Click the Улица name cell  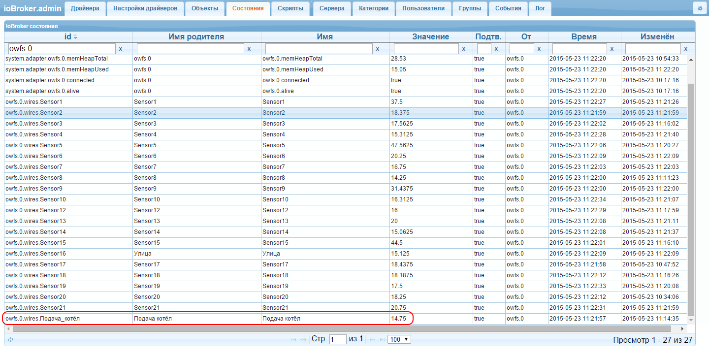point(325,254)
